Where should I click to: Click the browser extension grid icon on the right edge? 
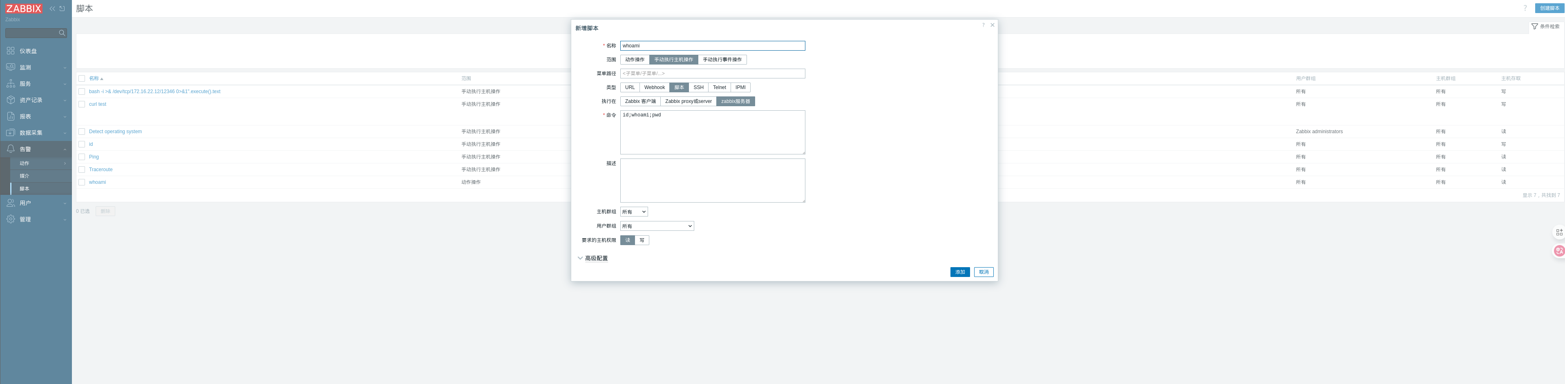click(1559, 232)
